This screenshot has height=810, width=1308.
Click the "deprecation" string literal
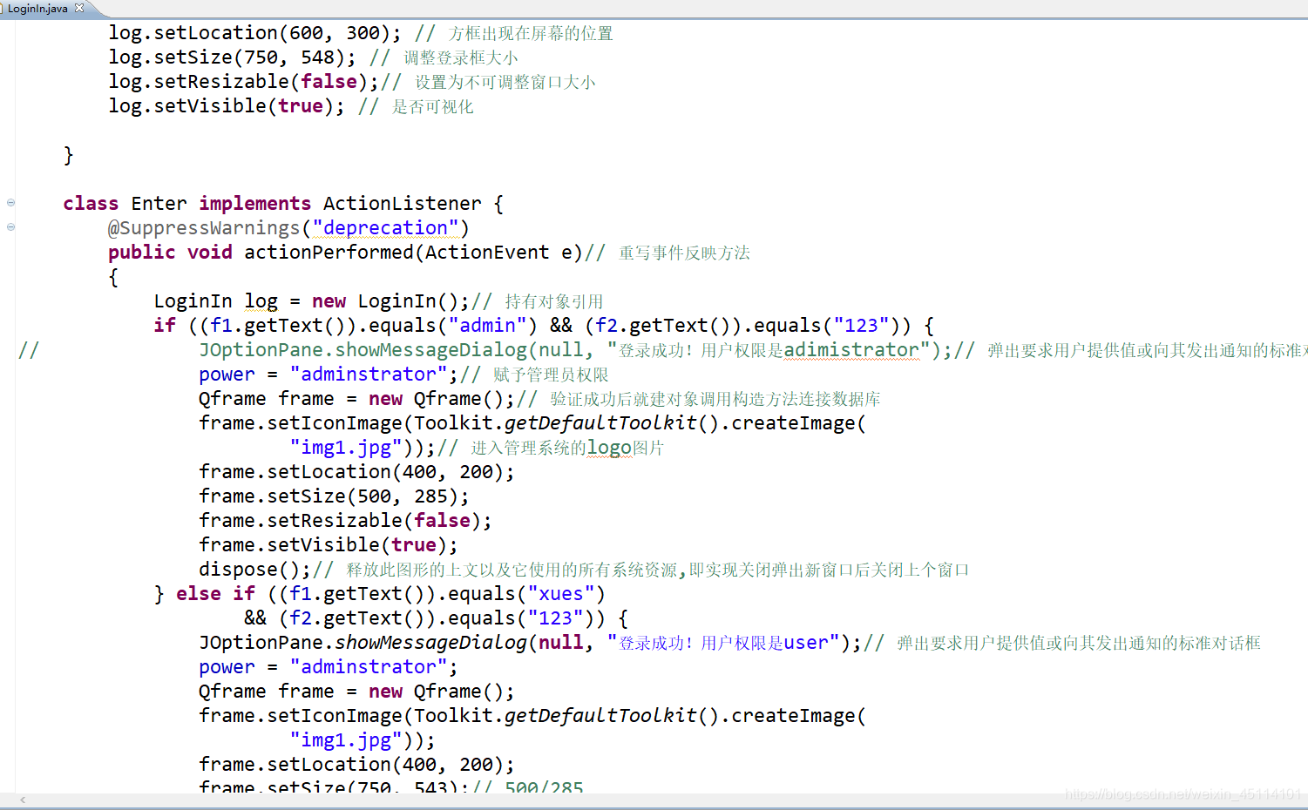pyautogui.click(x=385, y=227)
